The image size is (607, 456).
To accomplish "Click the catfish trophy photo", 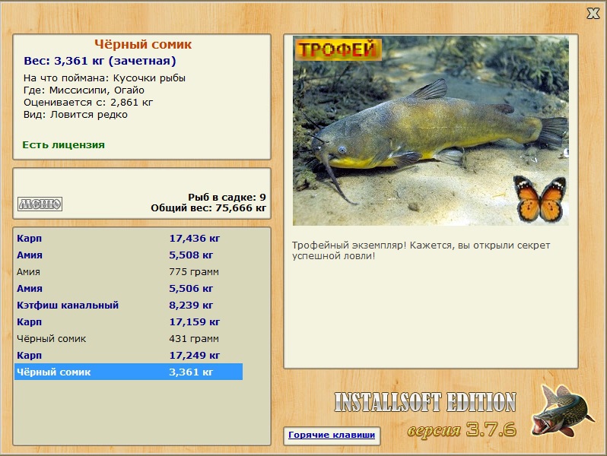I will [x=431, y=131].
